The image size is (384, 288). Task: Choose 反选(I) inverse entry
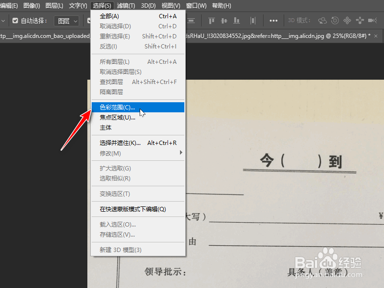click(138, 47)
